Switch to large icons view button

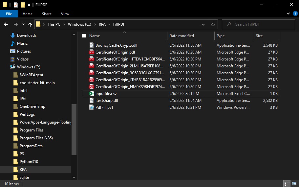click(294, 184)
